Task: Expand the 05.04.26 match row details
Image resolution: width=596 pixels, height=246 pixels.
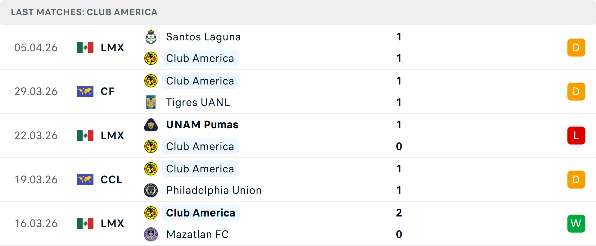Action: click(x=298, y=48)
